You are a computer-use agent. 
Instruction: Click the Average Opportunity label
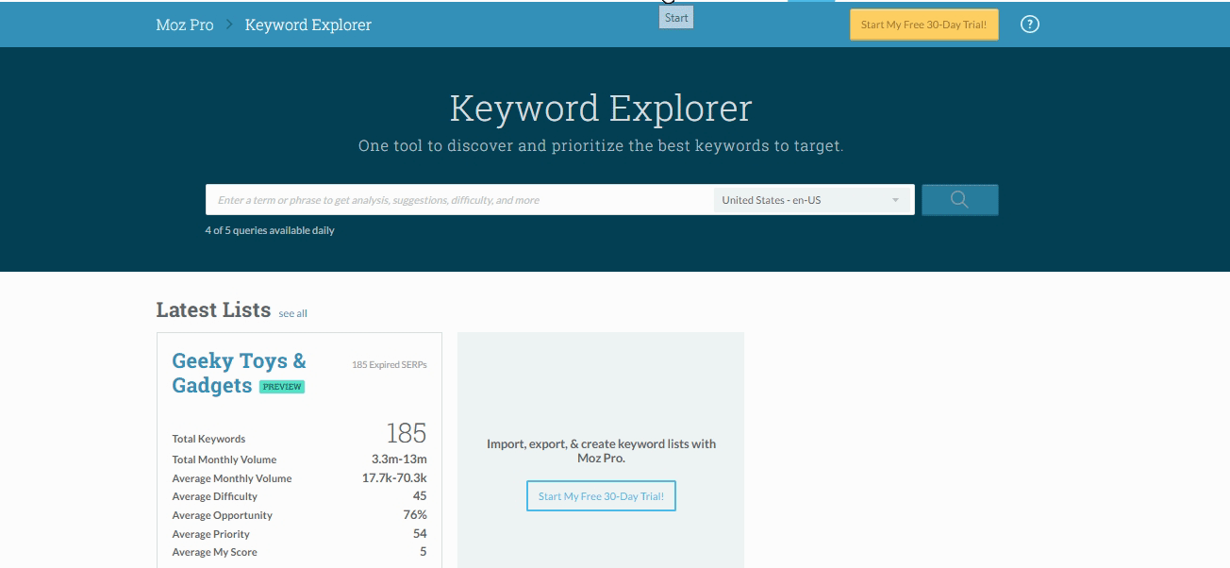click(222, 515)
